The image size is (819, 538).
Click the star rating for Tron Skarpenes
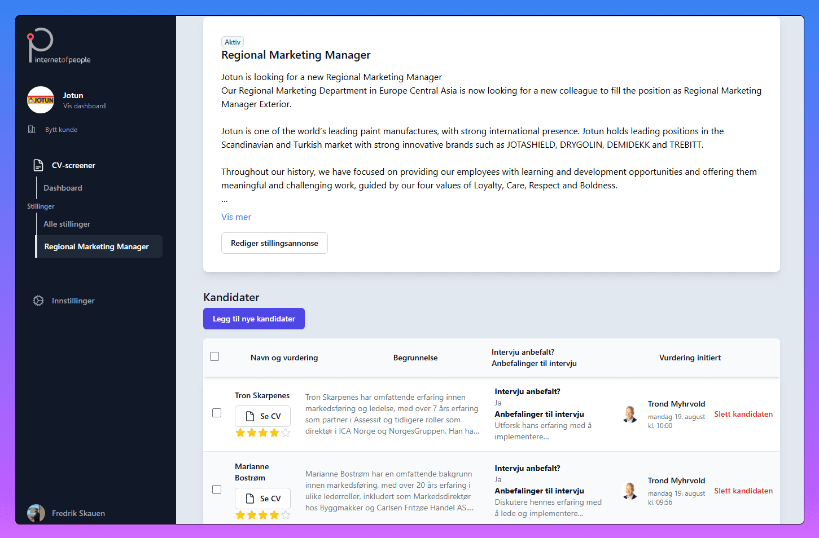(x=263, y=433)
